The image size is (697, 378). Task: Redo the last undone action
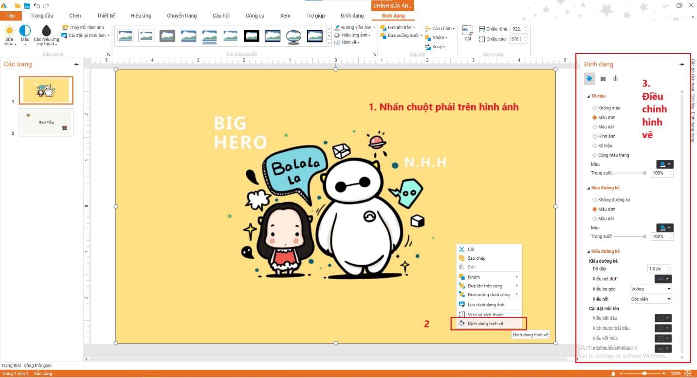point(46,5)
